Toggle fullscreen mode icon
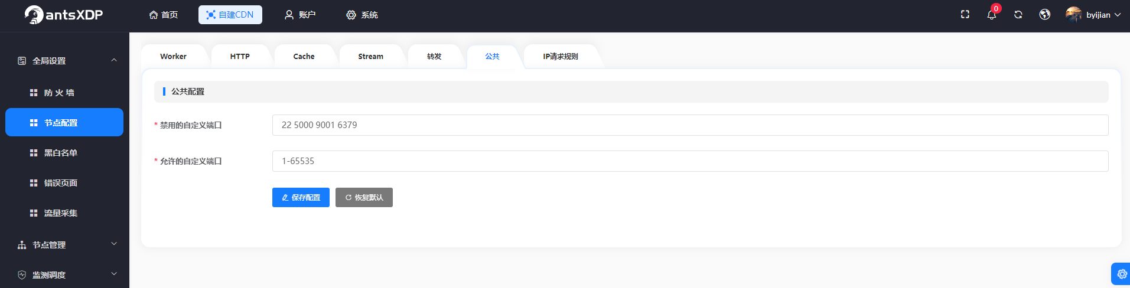This screenshot has height=288, width=1130. pos(965,15)
